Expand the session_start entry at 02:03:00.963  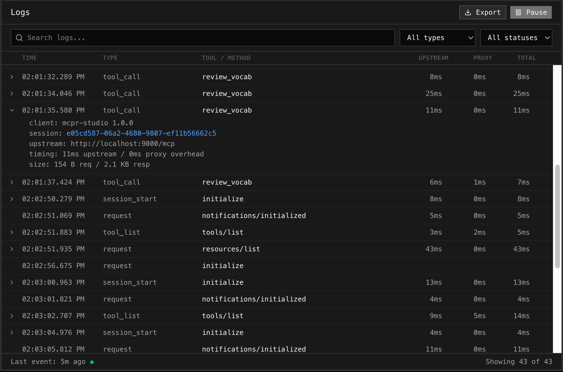(12, 282)
